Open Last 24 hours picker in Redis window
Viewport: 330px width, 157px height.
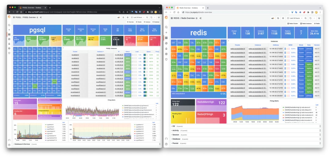coord(295,18)
